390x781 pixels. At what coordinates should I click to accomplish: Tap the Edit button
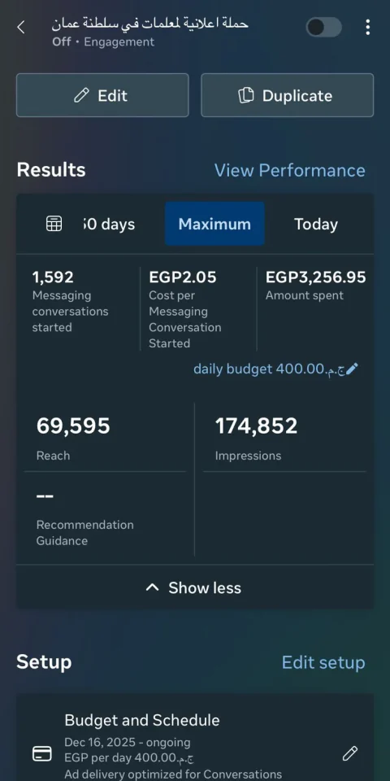tap(102, 95)
